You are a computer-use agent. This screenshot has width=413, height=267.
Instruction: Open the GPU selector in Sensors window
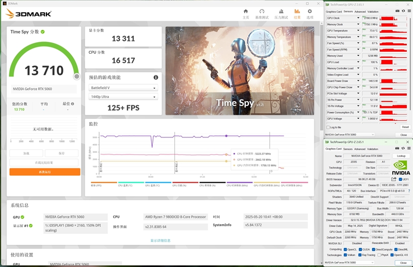[350, 134]
